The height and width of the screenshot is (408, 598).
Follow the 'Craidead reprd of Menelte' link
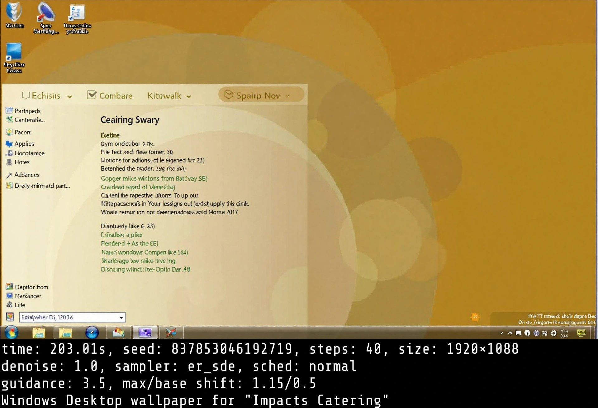point(137,187)
